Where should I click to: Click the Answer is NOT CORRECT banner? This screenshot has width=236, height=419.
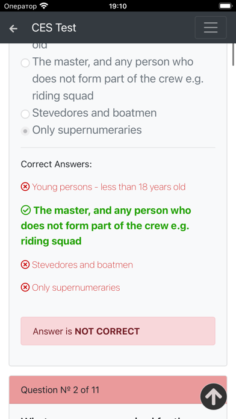[x=118, y=331]
